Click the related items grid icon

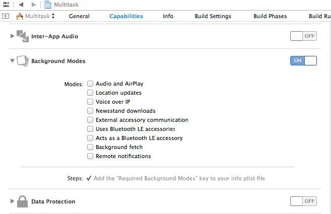point(6,5)
